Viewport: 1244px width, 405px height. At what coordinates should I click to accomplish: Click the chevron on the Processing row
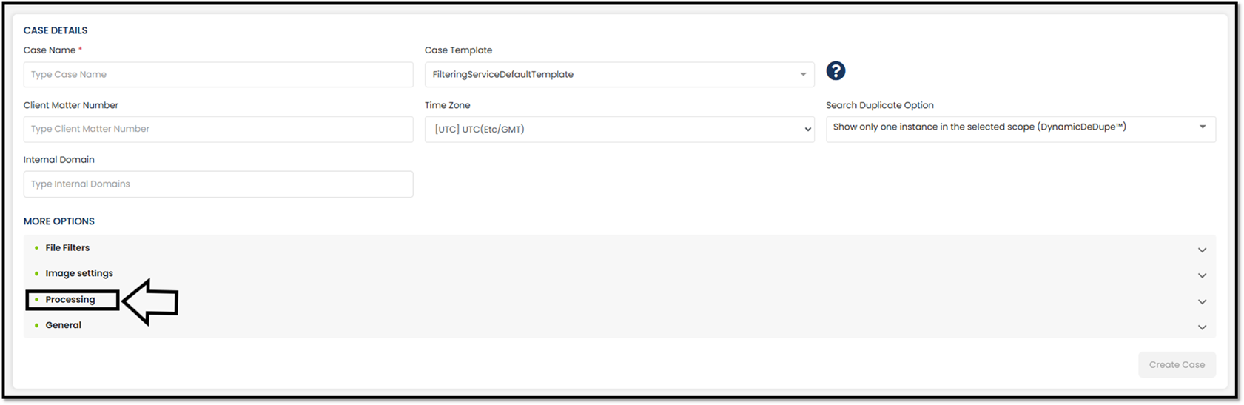(x=1202, y=301)
